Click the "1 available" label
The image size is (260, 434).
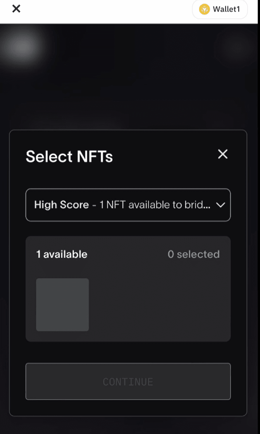[62, 254]
